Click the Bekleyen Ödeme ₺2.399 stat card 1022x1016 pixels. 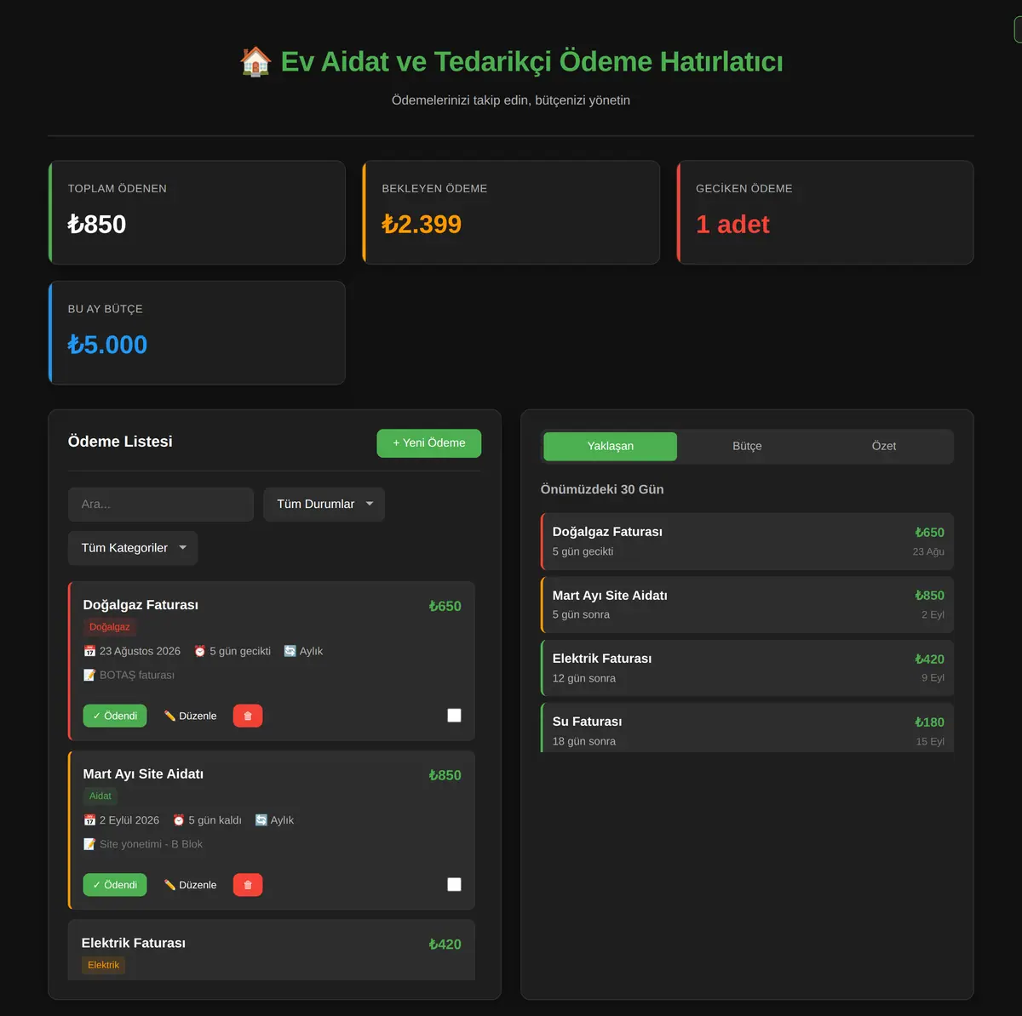[511, 213]
